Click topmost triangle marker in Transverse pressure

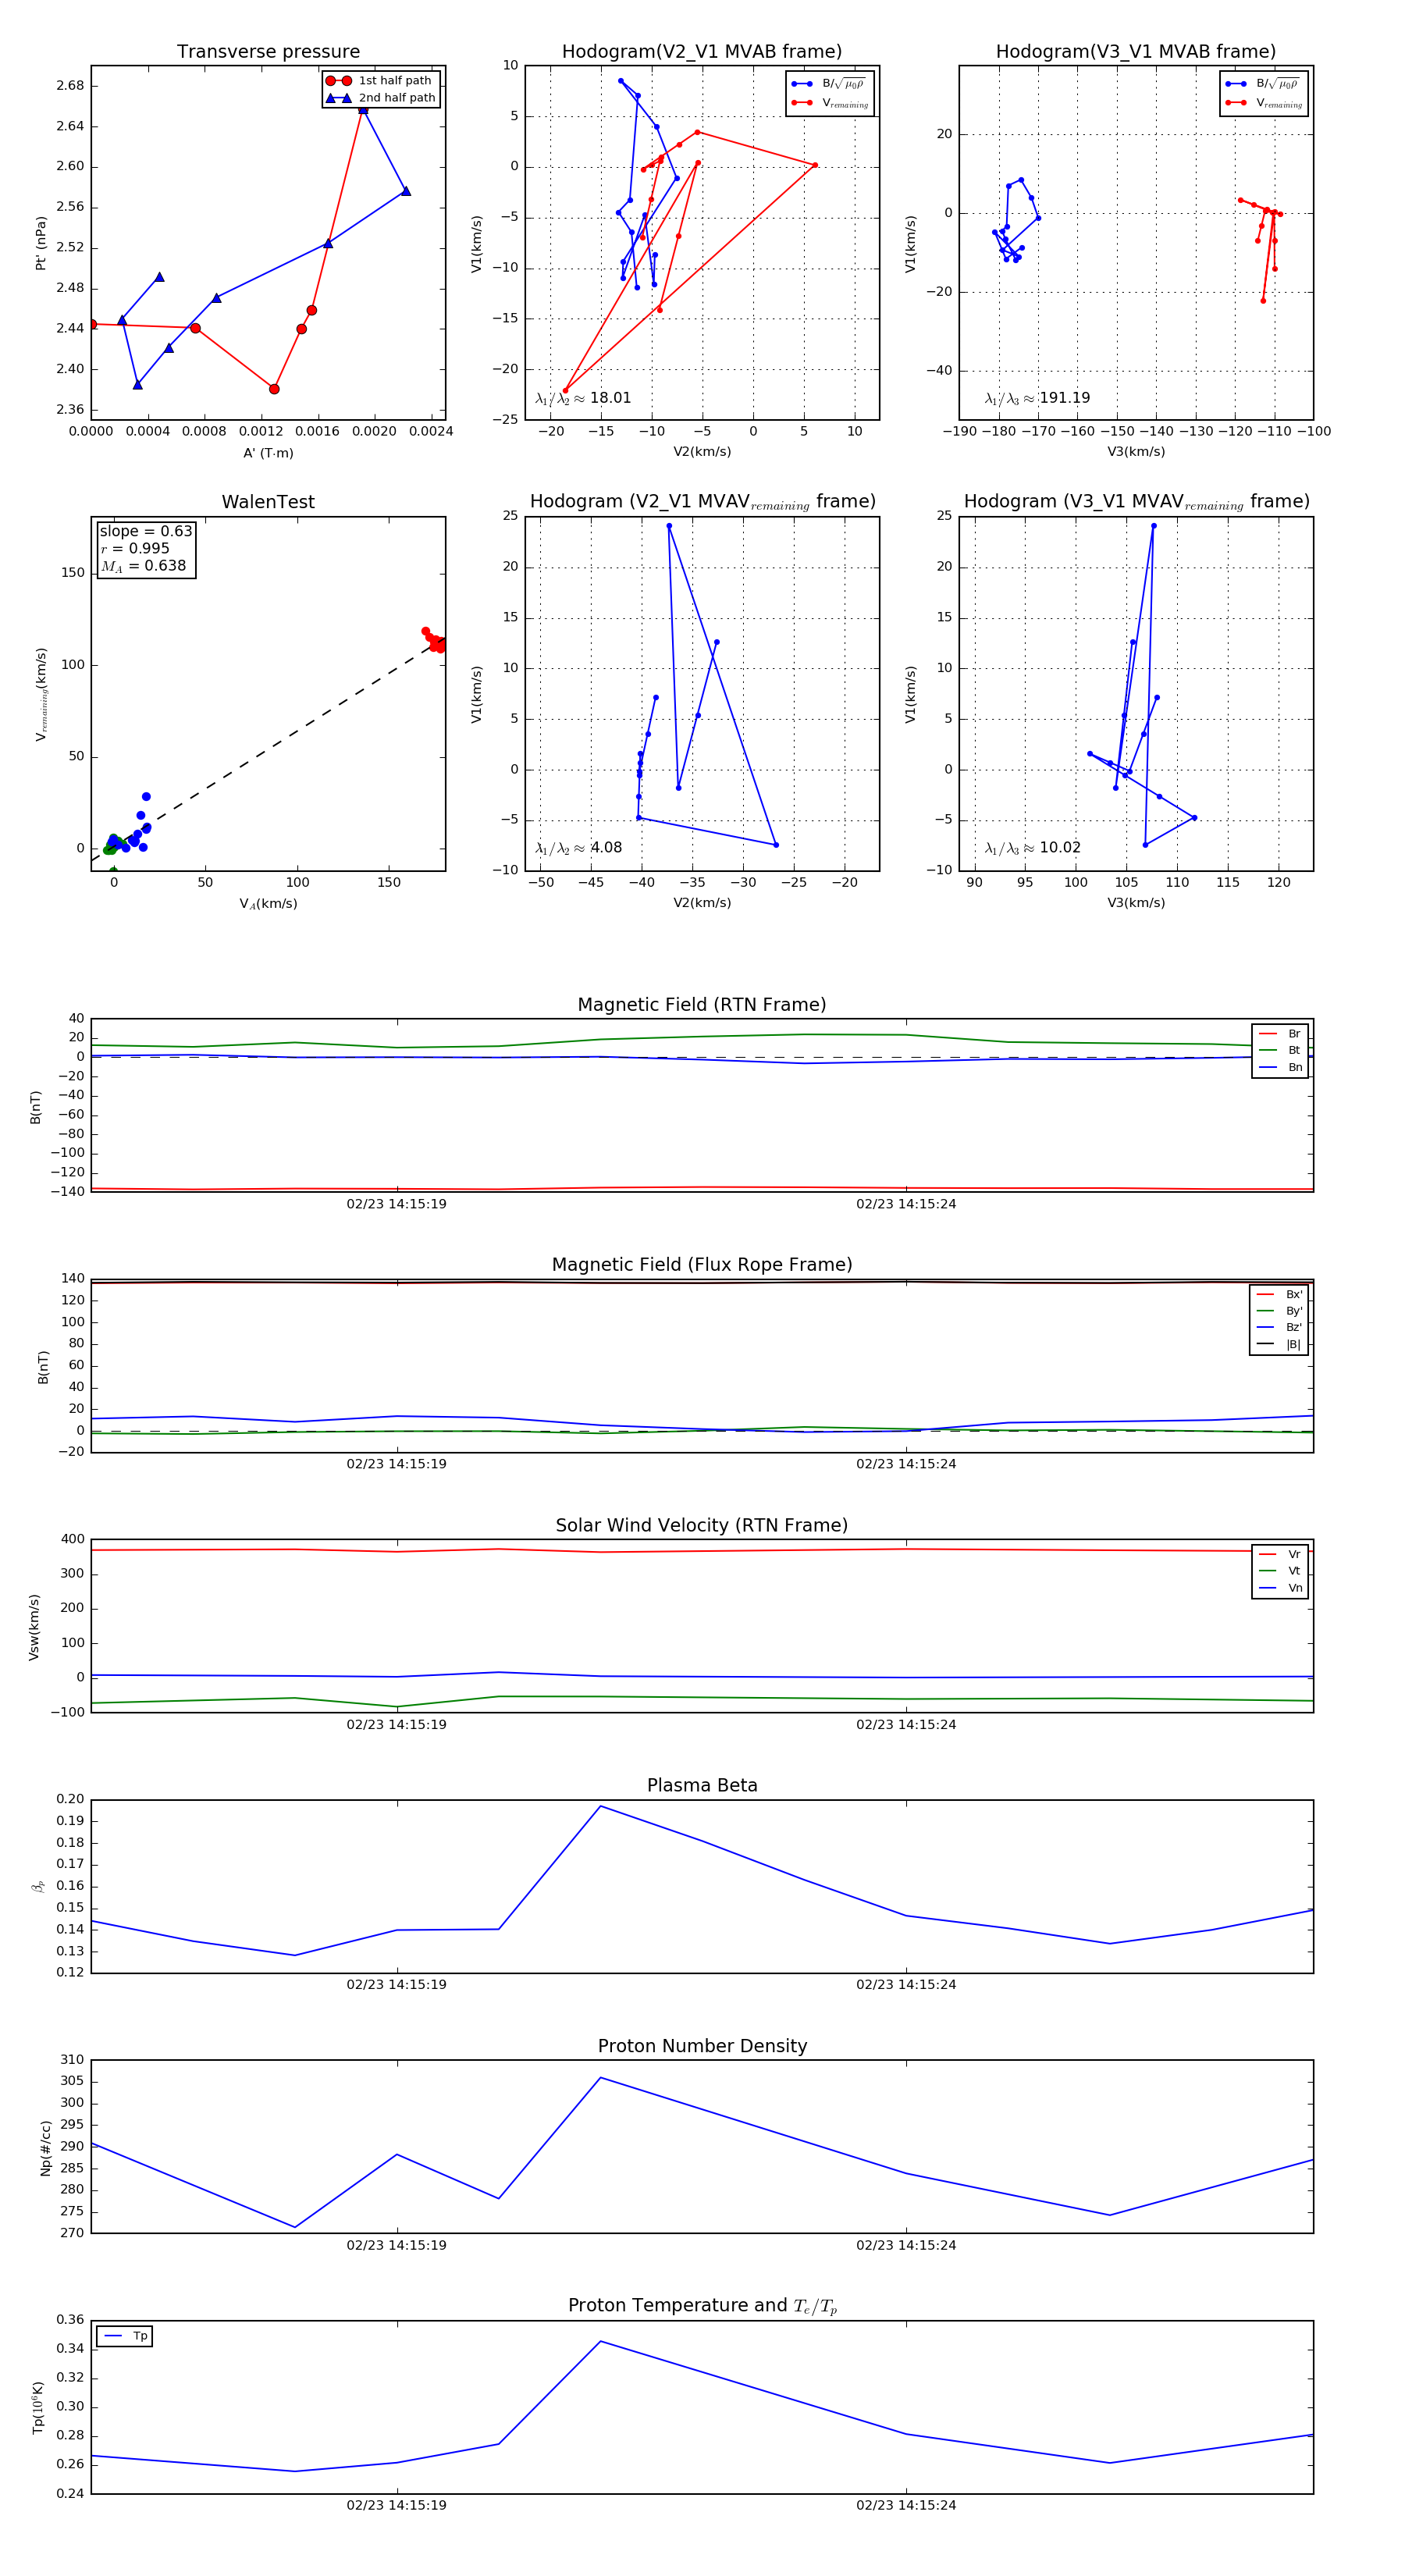coord(363,110)
